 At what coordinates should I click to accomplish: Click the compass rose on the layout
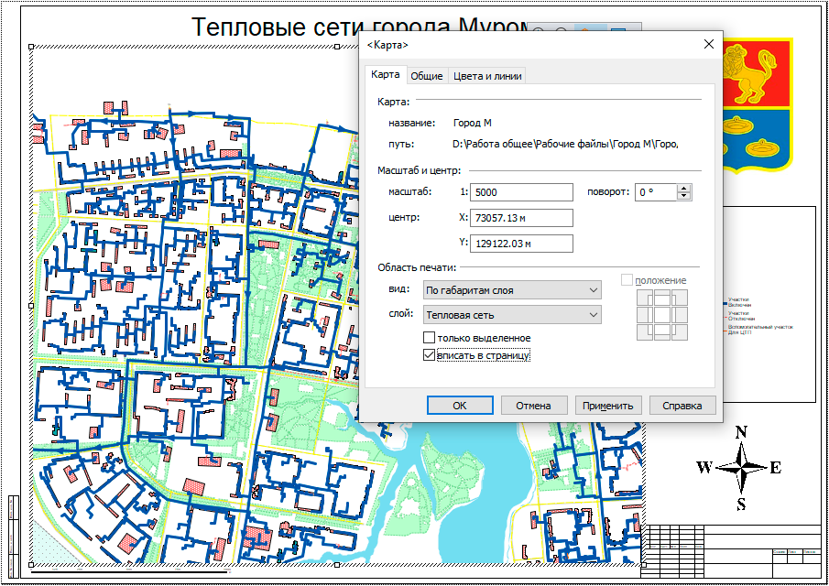[x=742, y=467]
